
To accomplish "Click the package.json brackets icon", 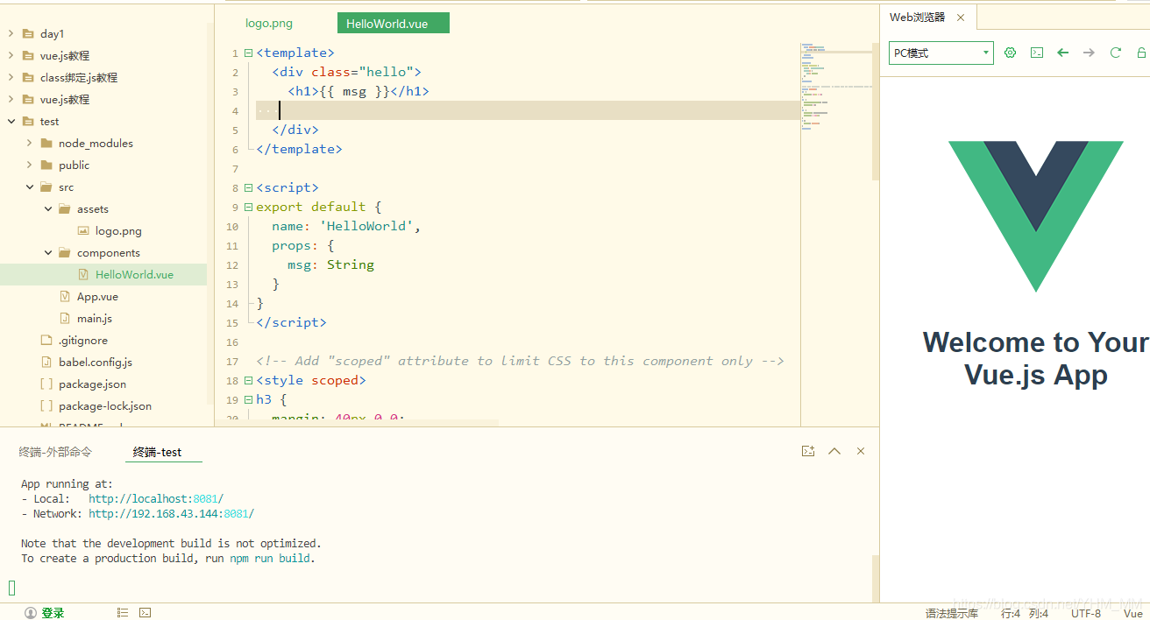I will click(46, 384).
